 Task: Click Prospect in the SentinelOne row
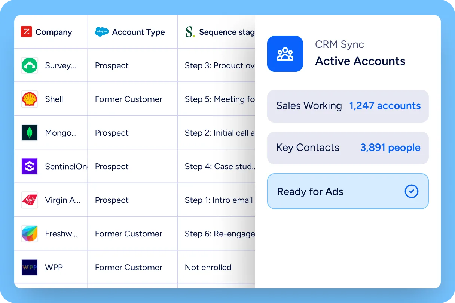click(112, 166)
